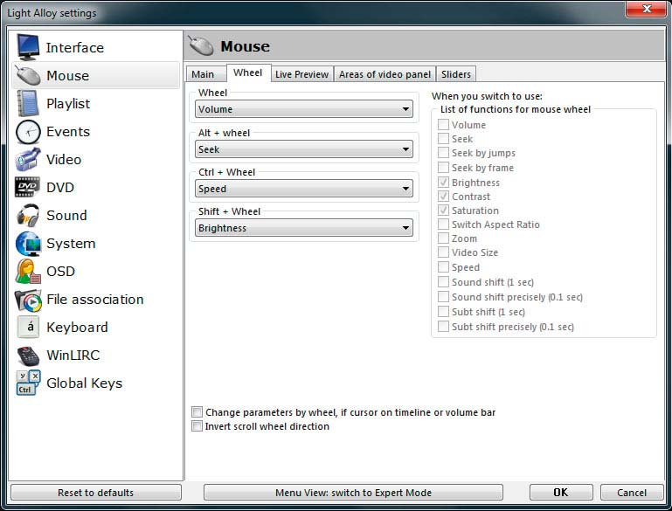Toggle the Switch Aspect Ratio checkbox
The image size is (672, 511).
443,224
